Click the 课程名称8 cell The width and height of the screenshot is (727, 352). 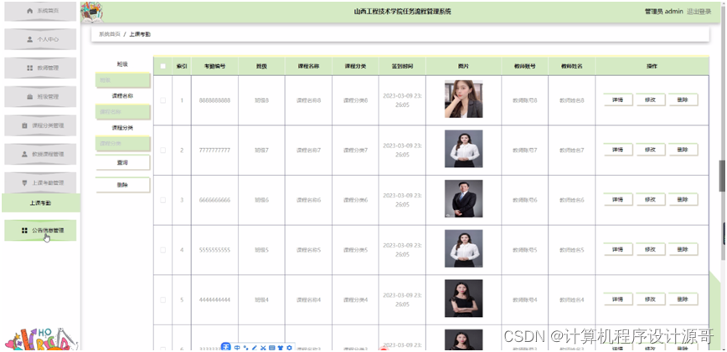coord(308,99)
